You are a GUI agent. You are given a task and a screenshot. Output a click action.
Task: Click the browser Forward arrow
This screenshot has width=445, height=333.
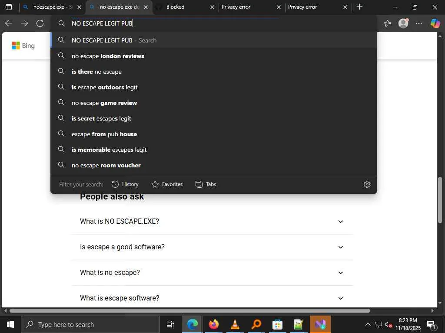[24, 23]
